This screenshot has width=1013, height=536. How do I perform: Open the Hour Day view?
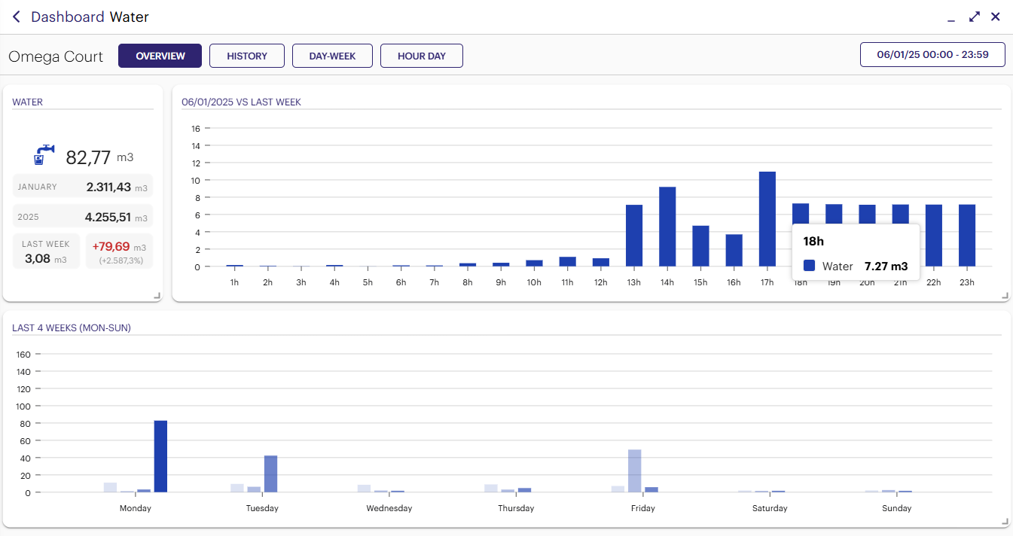click(422, 56)
